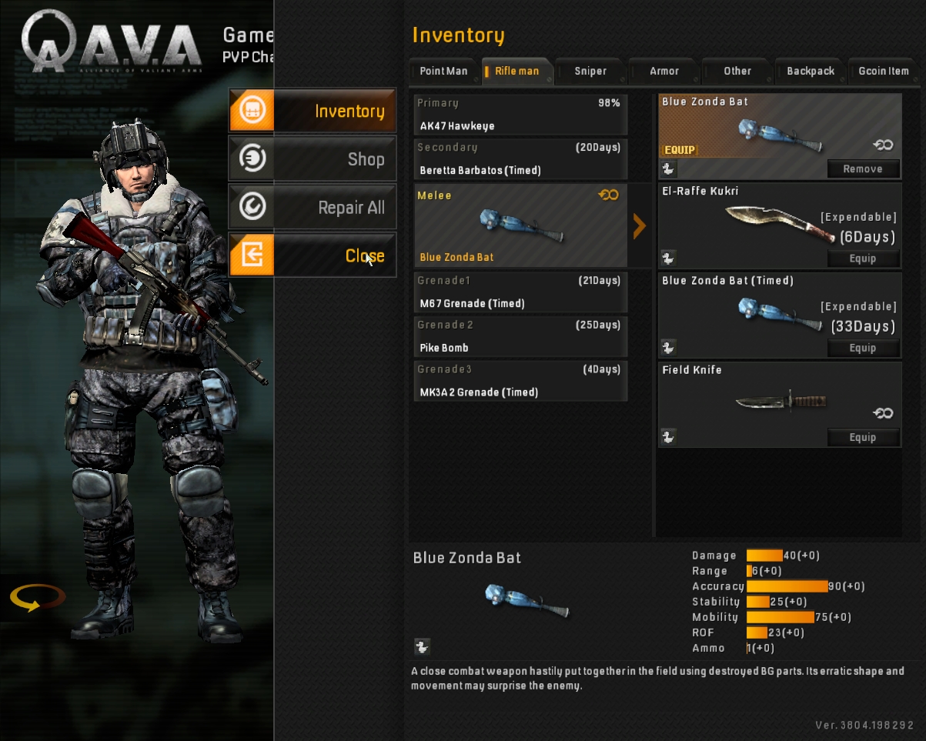Viewport: 926px width, 741px height.
Task: Remove the equipped Blue Zonda Bat
Action: 863,169
